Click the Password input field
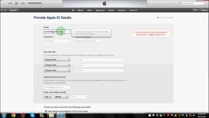 pos(57,41)
